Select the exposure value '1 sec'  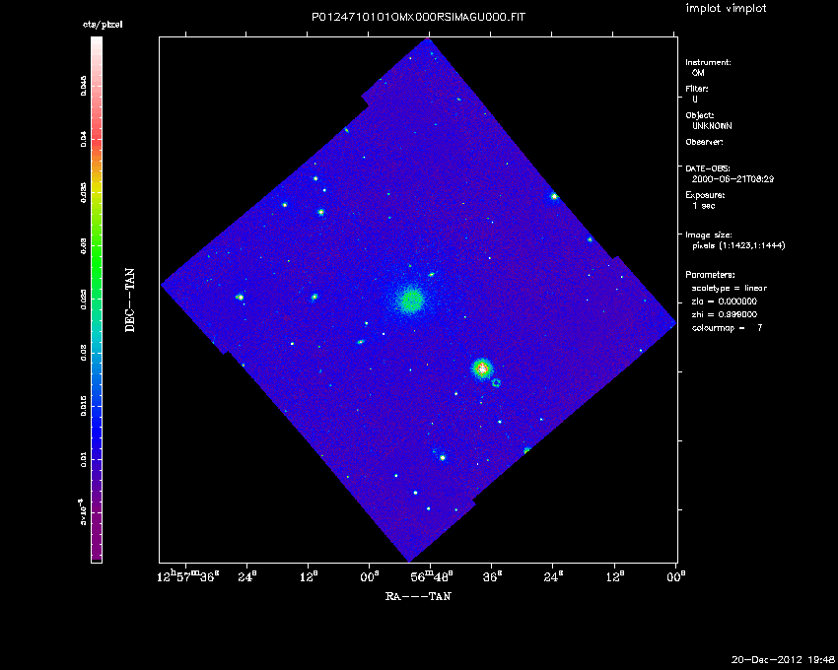pos(703,206)
